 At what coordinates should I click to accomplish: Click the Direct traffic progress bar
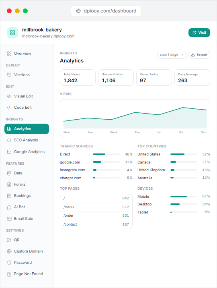106,154
